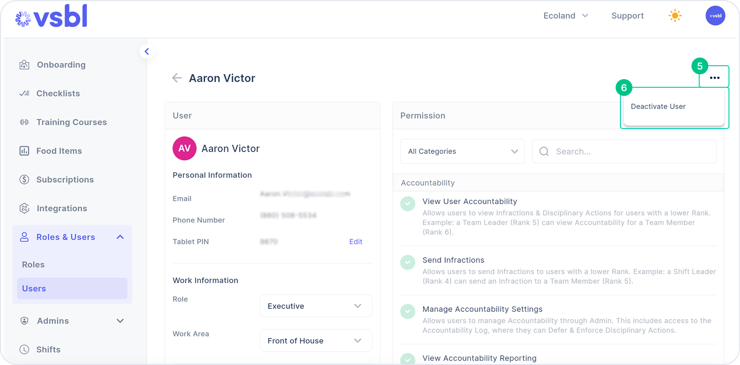Toggle the sun theme icon
Image resolution: width=740 pixels, height=365 pixels.
(675, 16)
